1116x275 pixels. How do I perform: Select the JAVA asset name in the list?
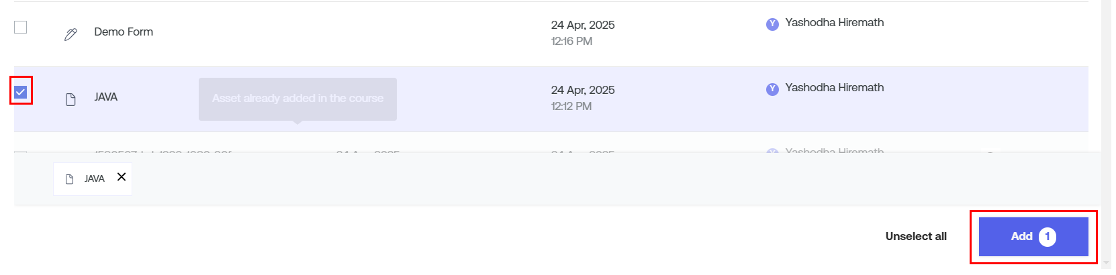[106, 97]
